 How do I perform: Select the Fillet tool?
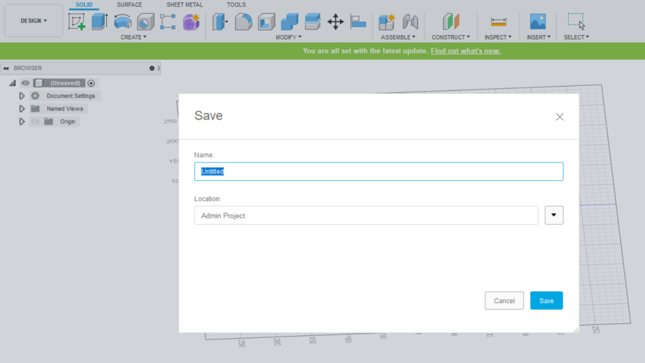coord(243,22)
